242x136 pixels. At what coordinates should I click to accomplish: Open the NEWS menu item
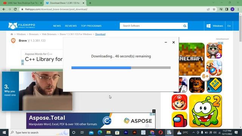coord(57,26)
